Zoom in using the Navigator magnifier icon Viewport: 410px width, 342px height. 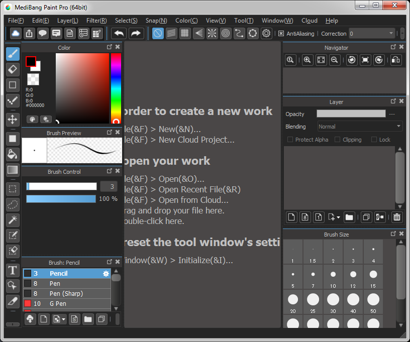tap(307, 60)
